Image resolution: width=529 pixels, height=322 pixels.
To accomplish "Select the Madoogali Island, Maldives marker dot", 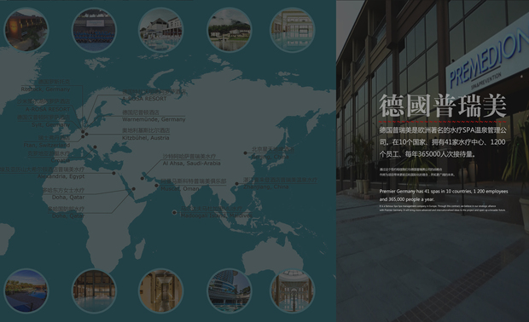I will 174,212.
